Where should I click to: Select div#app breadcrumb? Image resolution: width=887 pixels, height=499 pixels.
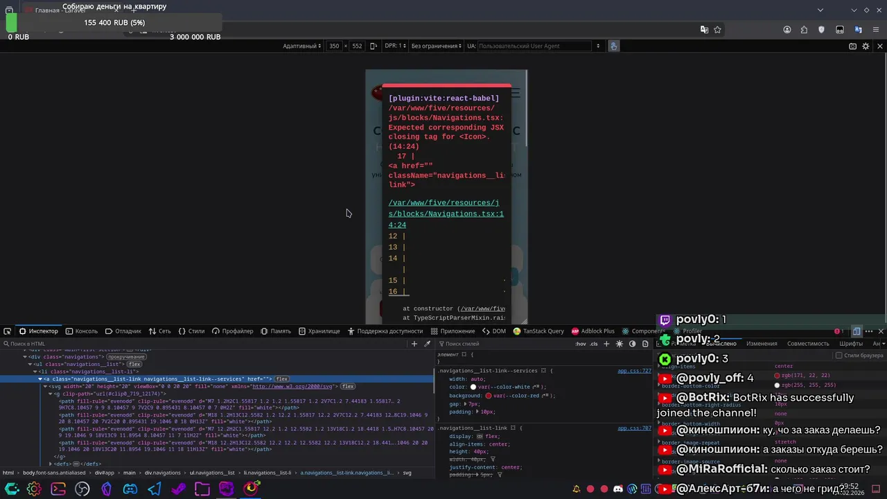click(104, 473)
